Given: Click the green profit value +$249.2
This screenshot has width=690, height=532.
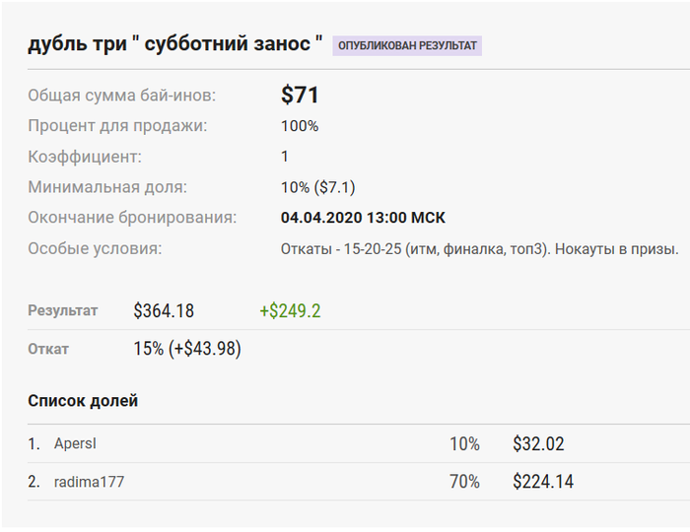Looking at the screenshot, I should (290, 311).
